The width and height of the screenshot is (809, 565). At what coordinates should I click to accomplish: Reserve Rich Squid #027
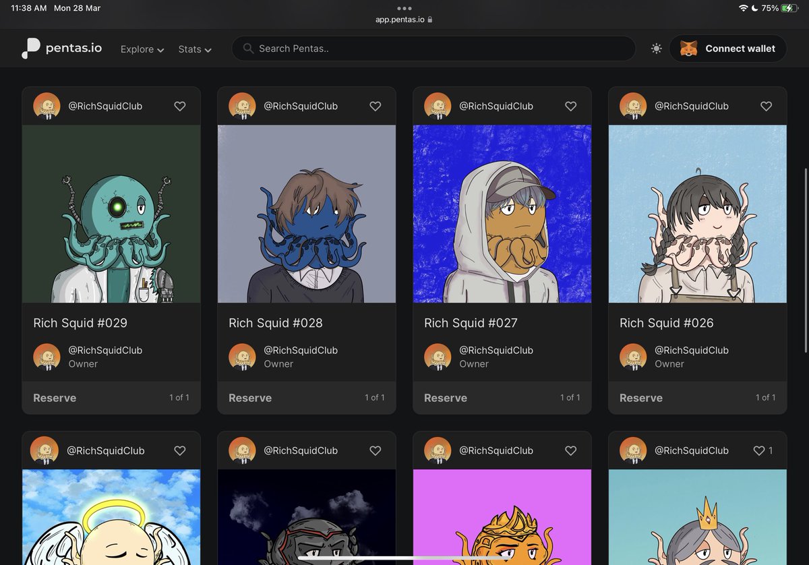(446, 398)
